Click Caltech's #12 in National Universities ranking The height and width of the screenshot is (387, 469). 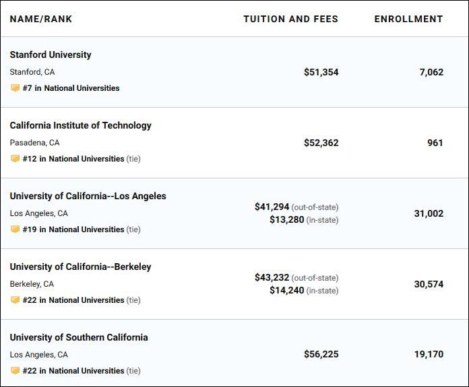point(73,159)
